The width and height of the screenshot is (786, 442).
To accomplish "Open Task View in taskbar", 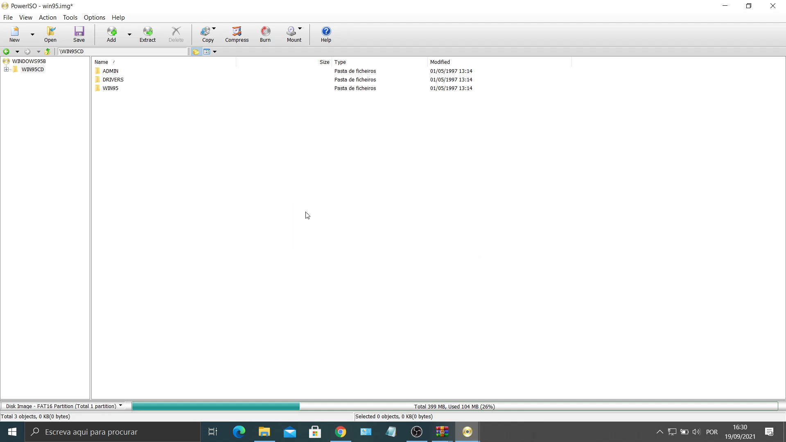I will tap(213, 432).
